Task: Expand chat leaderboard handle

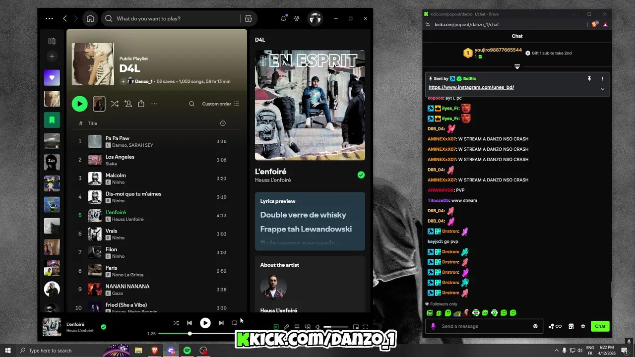Action: click(x=517, y=66)
